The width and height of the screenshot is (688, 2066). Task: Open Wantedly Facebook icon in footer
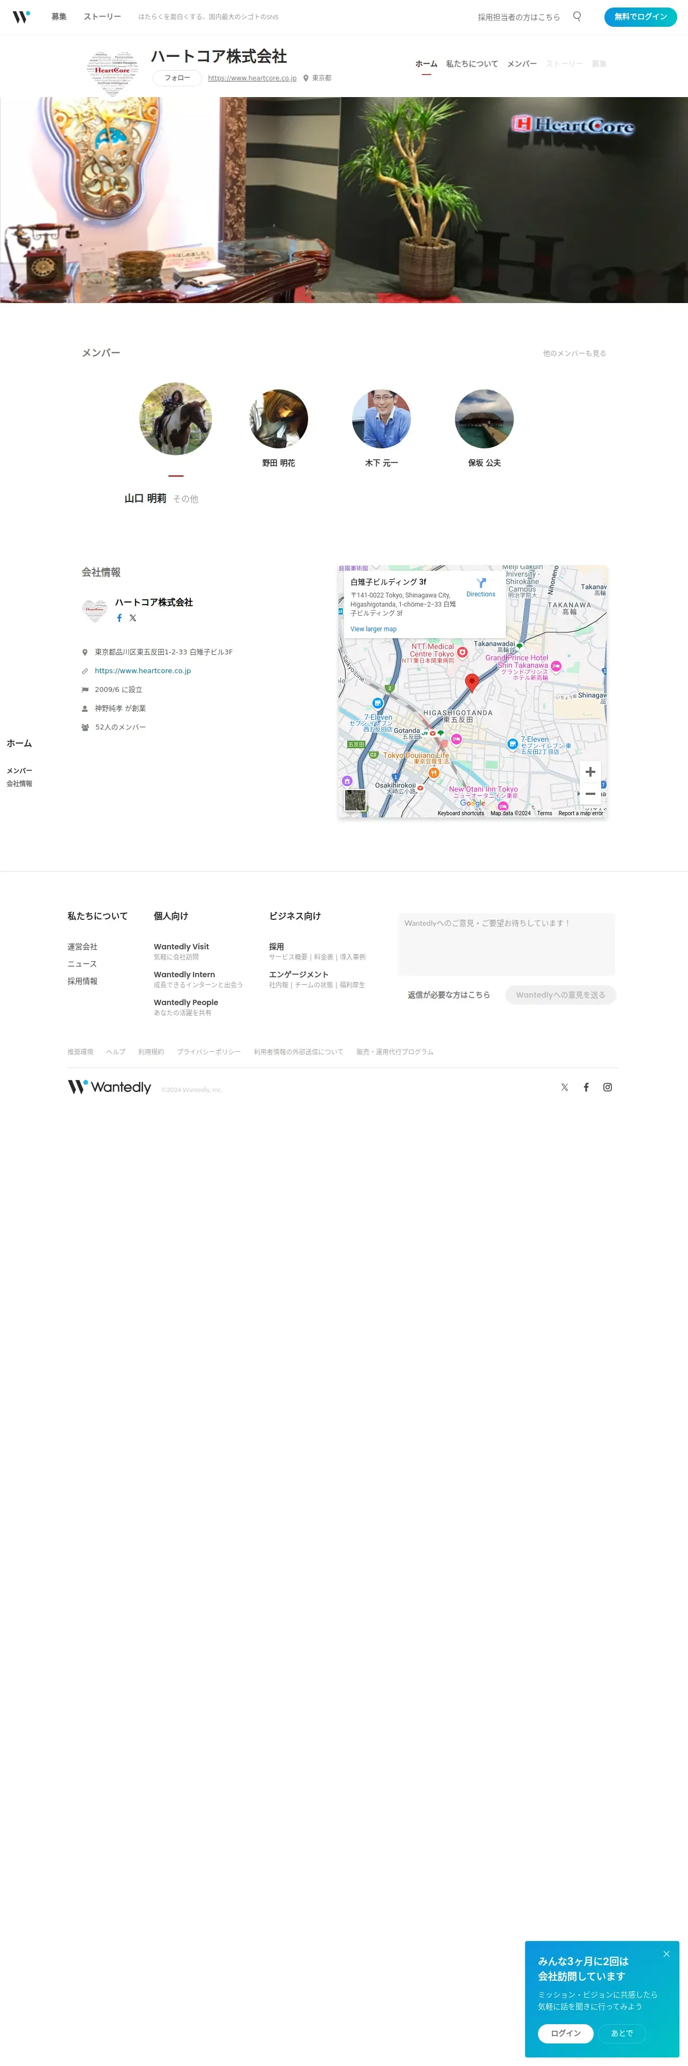(x=586, y=1088)
